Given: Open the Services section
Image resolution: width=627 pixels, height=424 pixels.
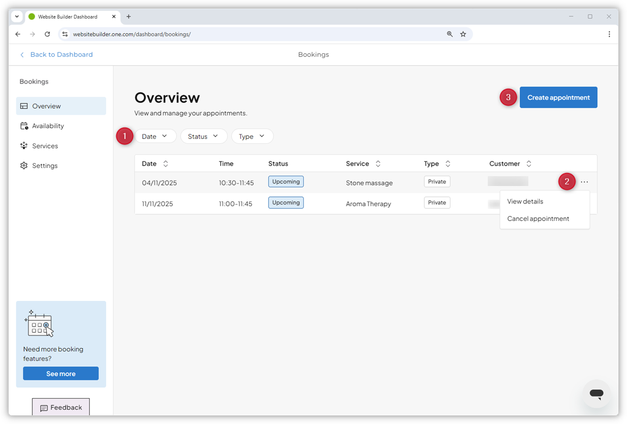Looking at the screenshot, I should [x=45, y=146].
